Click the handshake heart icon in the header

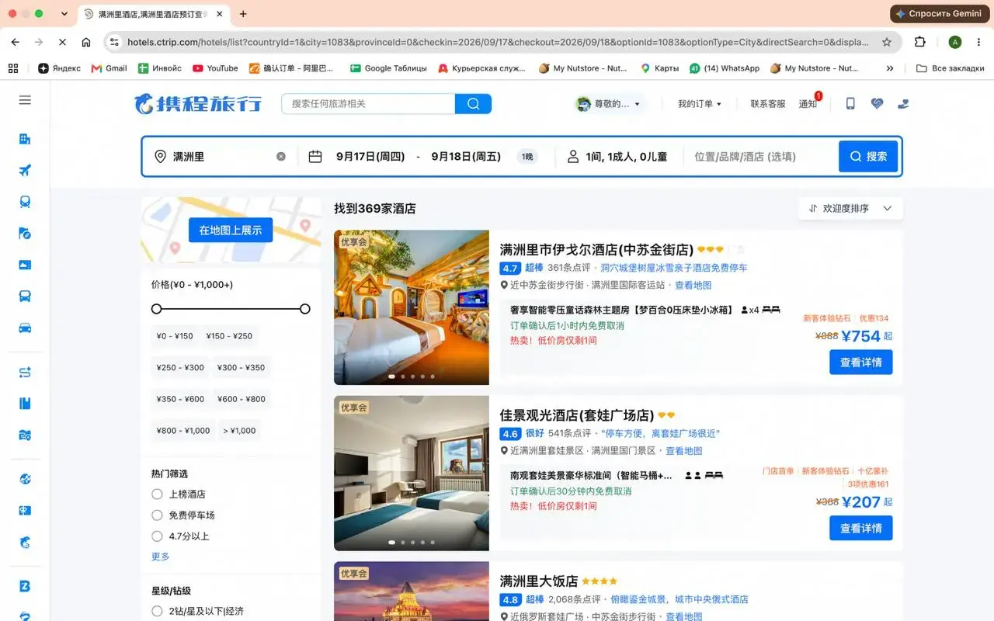[877, 103]
